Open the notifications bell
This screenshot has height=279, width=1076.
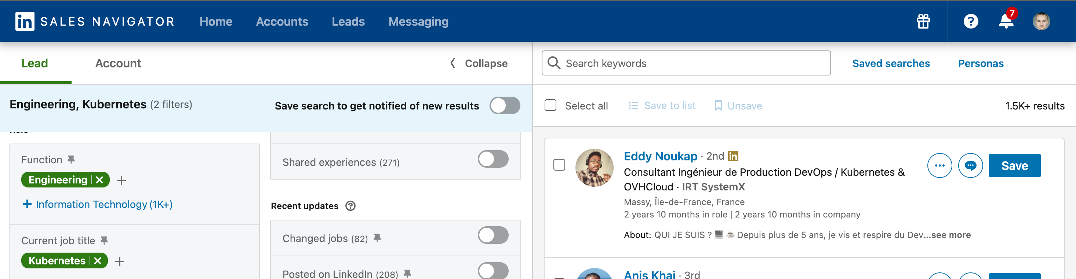[x=1006, y=21]
